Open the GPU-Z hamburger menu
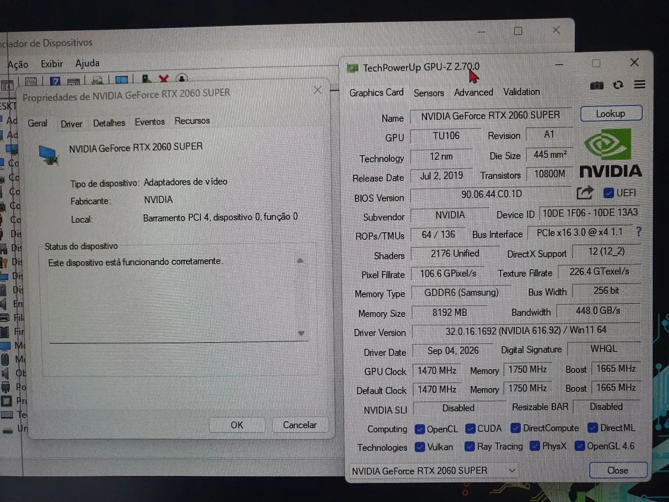The width and height of the screenshot is (669, 502). (x=639, y=84)
